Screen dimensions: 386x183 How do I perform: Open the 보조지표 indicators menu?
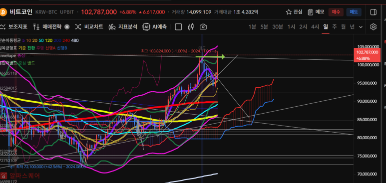[x=14, y=27]
